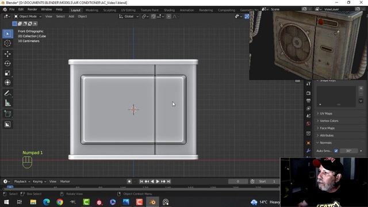
Task: Click the bottom tool below Add Cube
Action: (x=7, y=124)
